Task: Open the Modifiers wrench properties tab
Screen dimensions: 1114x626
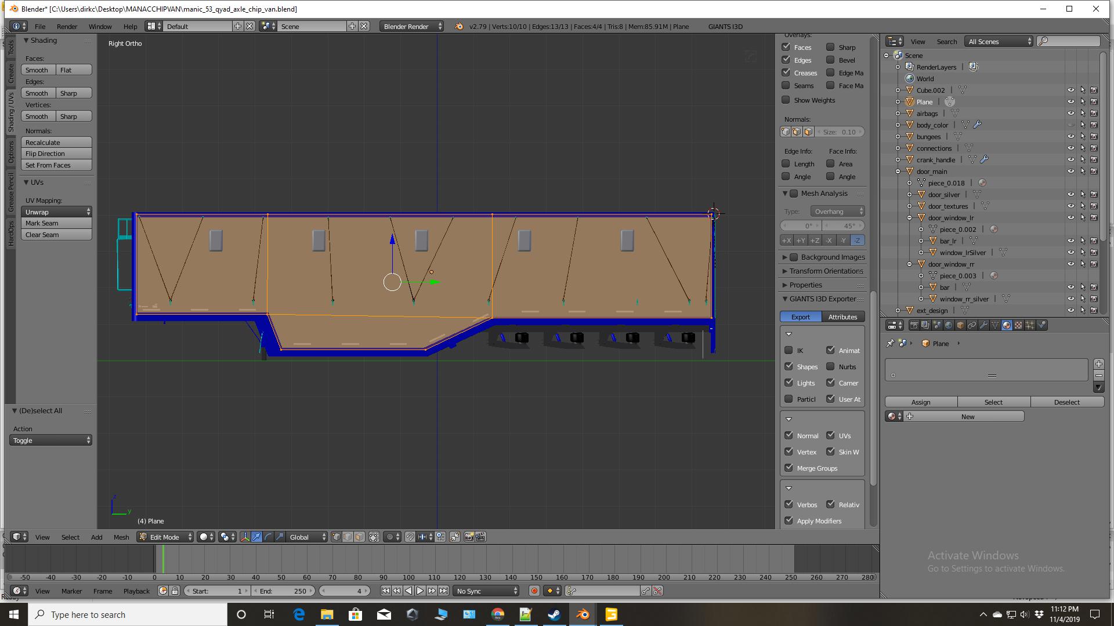Action: point(983,325)
